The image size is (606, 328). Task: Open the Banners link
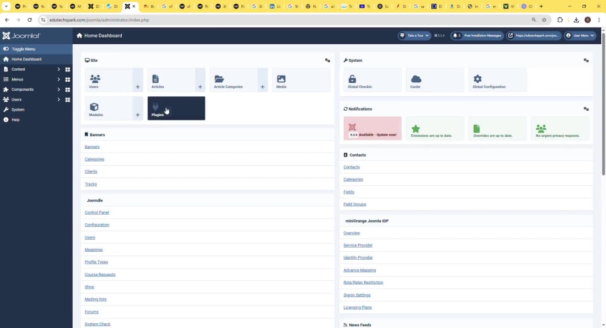point(92,147)
